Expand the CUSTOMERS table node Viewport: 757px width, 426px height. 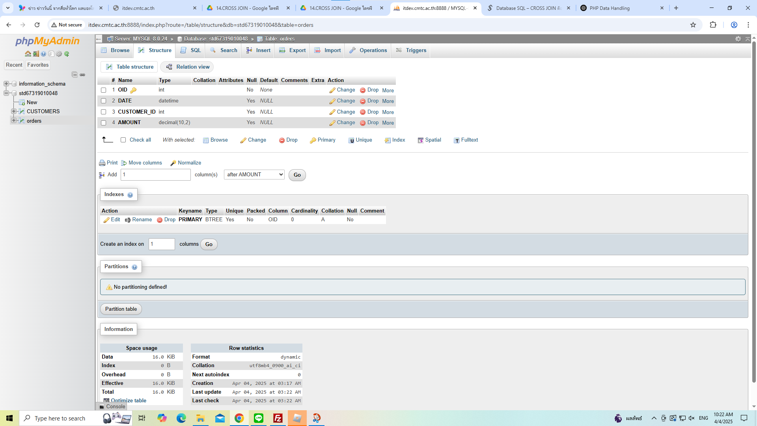pos(14,111)
